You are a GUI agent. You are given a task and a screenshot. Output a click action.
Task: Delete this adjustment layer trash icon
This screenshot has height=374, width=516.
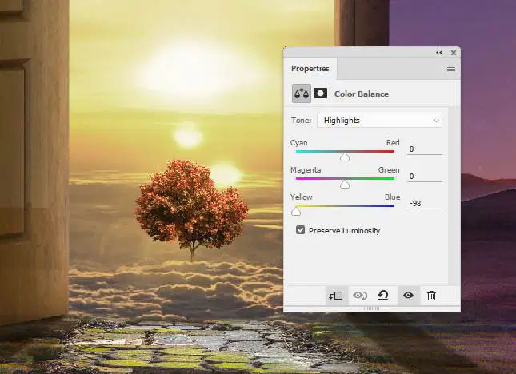431,296
